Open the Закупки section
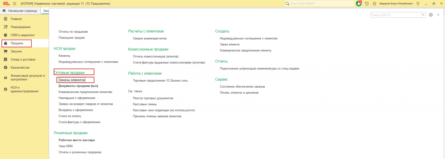The image size is (445, 159). [16, 51]
